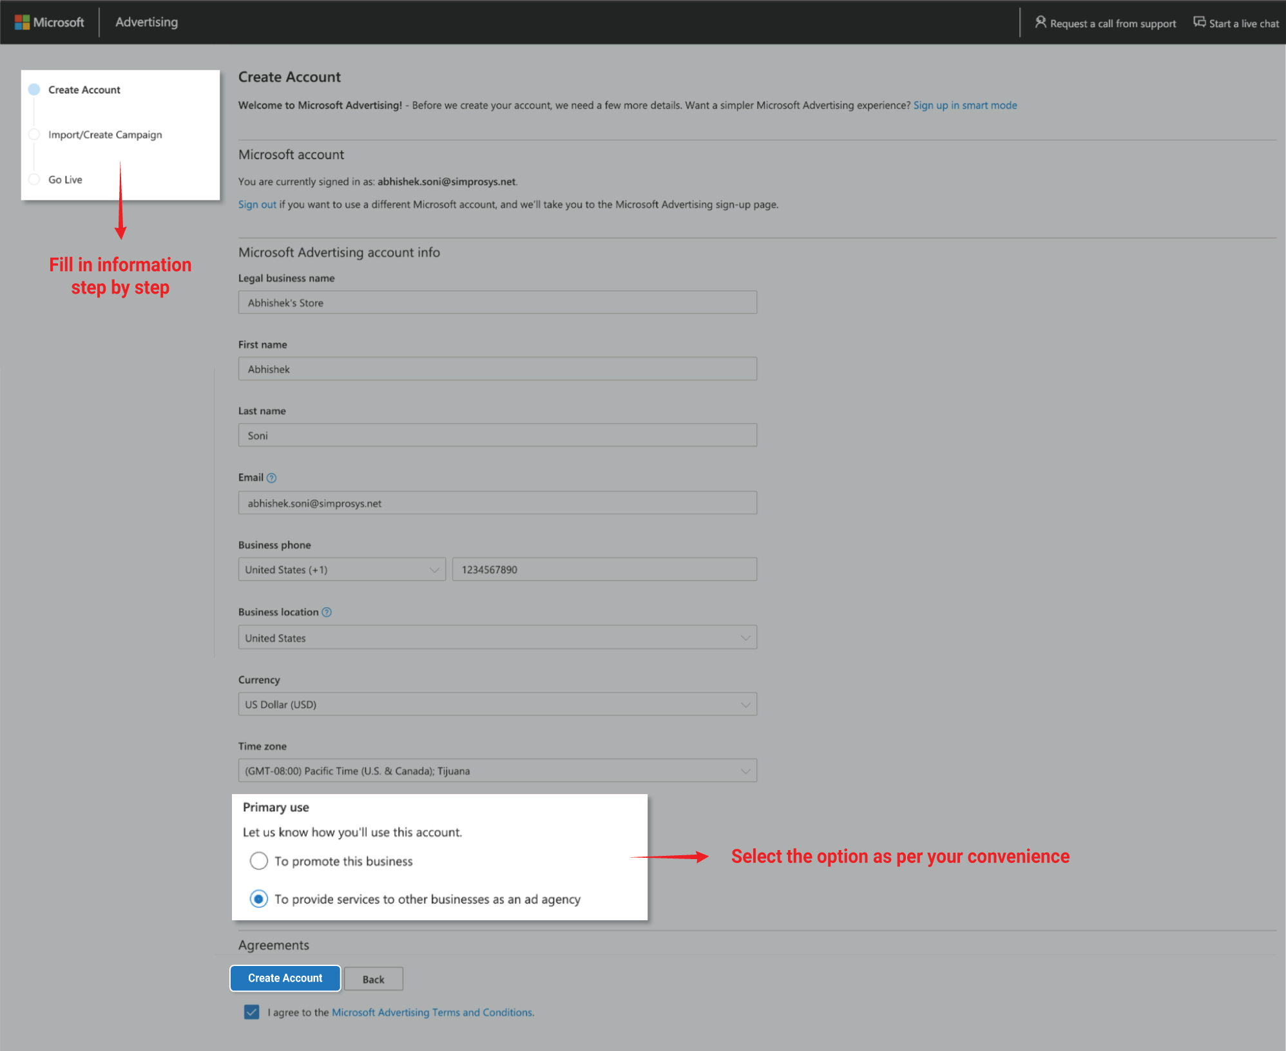Click the Primary use heading

276,807
